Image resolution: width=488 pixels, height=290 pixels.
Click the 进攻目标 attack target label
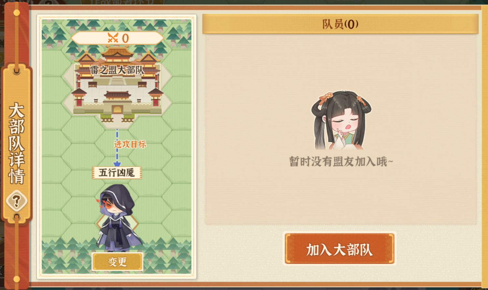[x=130, y=144]
